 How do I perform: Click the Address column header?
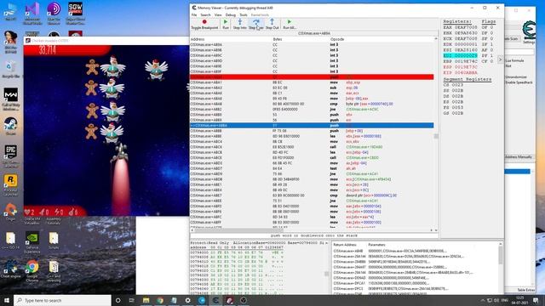198,39
